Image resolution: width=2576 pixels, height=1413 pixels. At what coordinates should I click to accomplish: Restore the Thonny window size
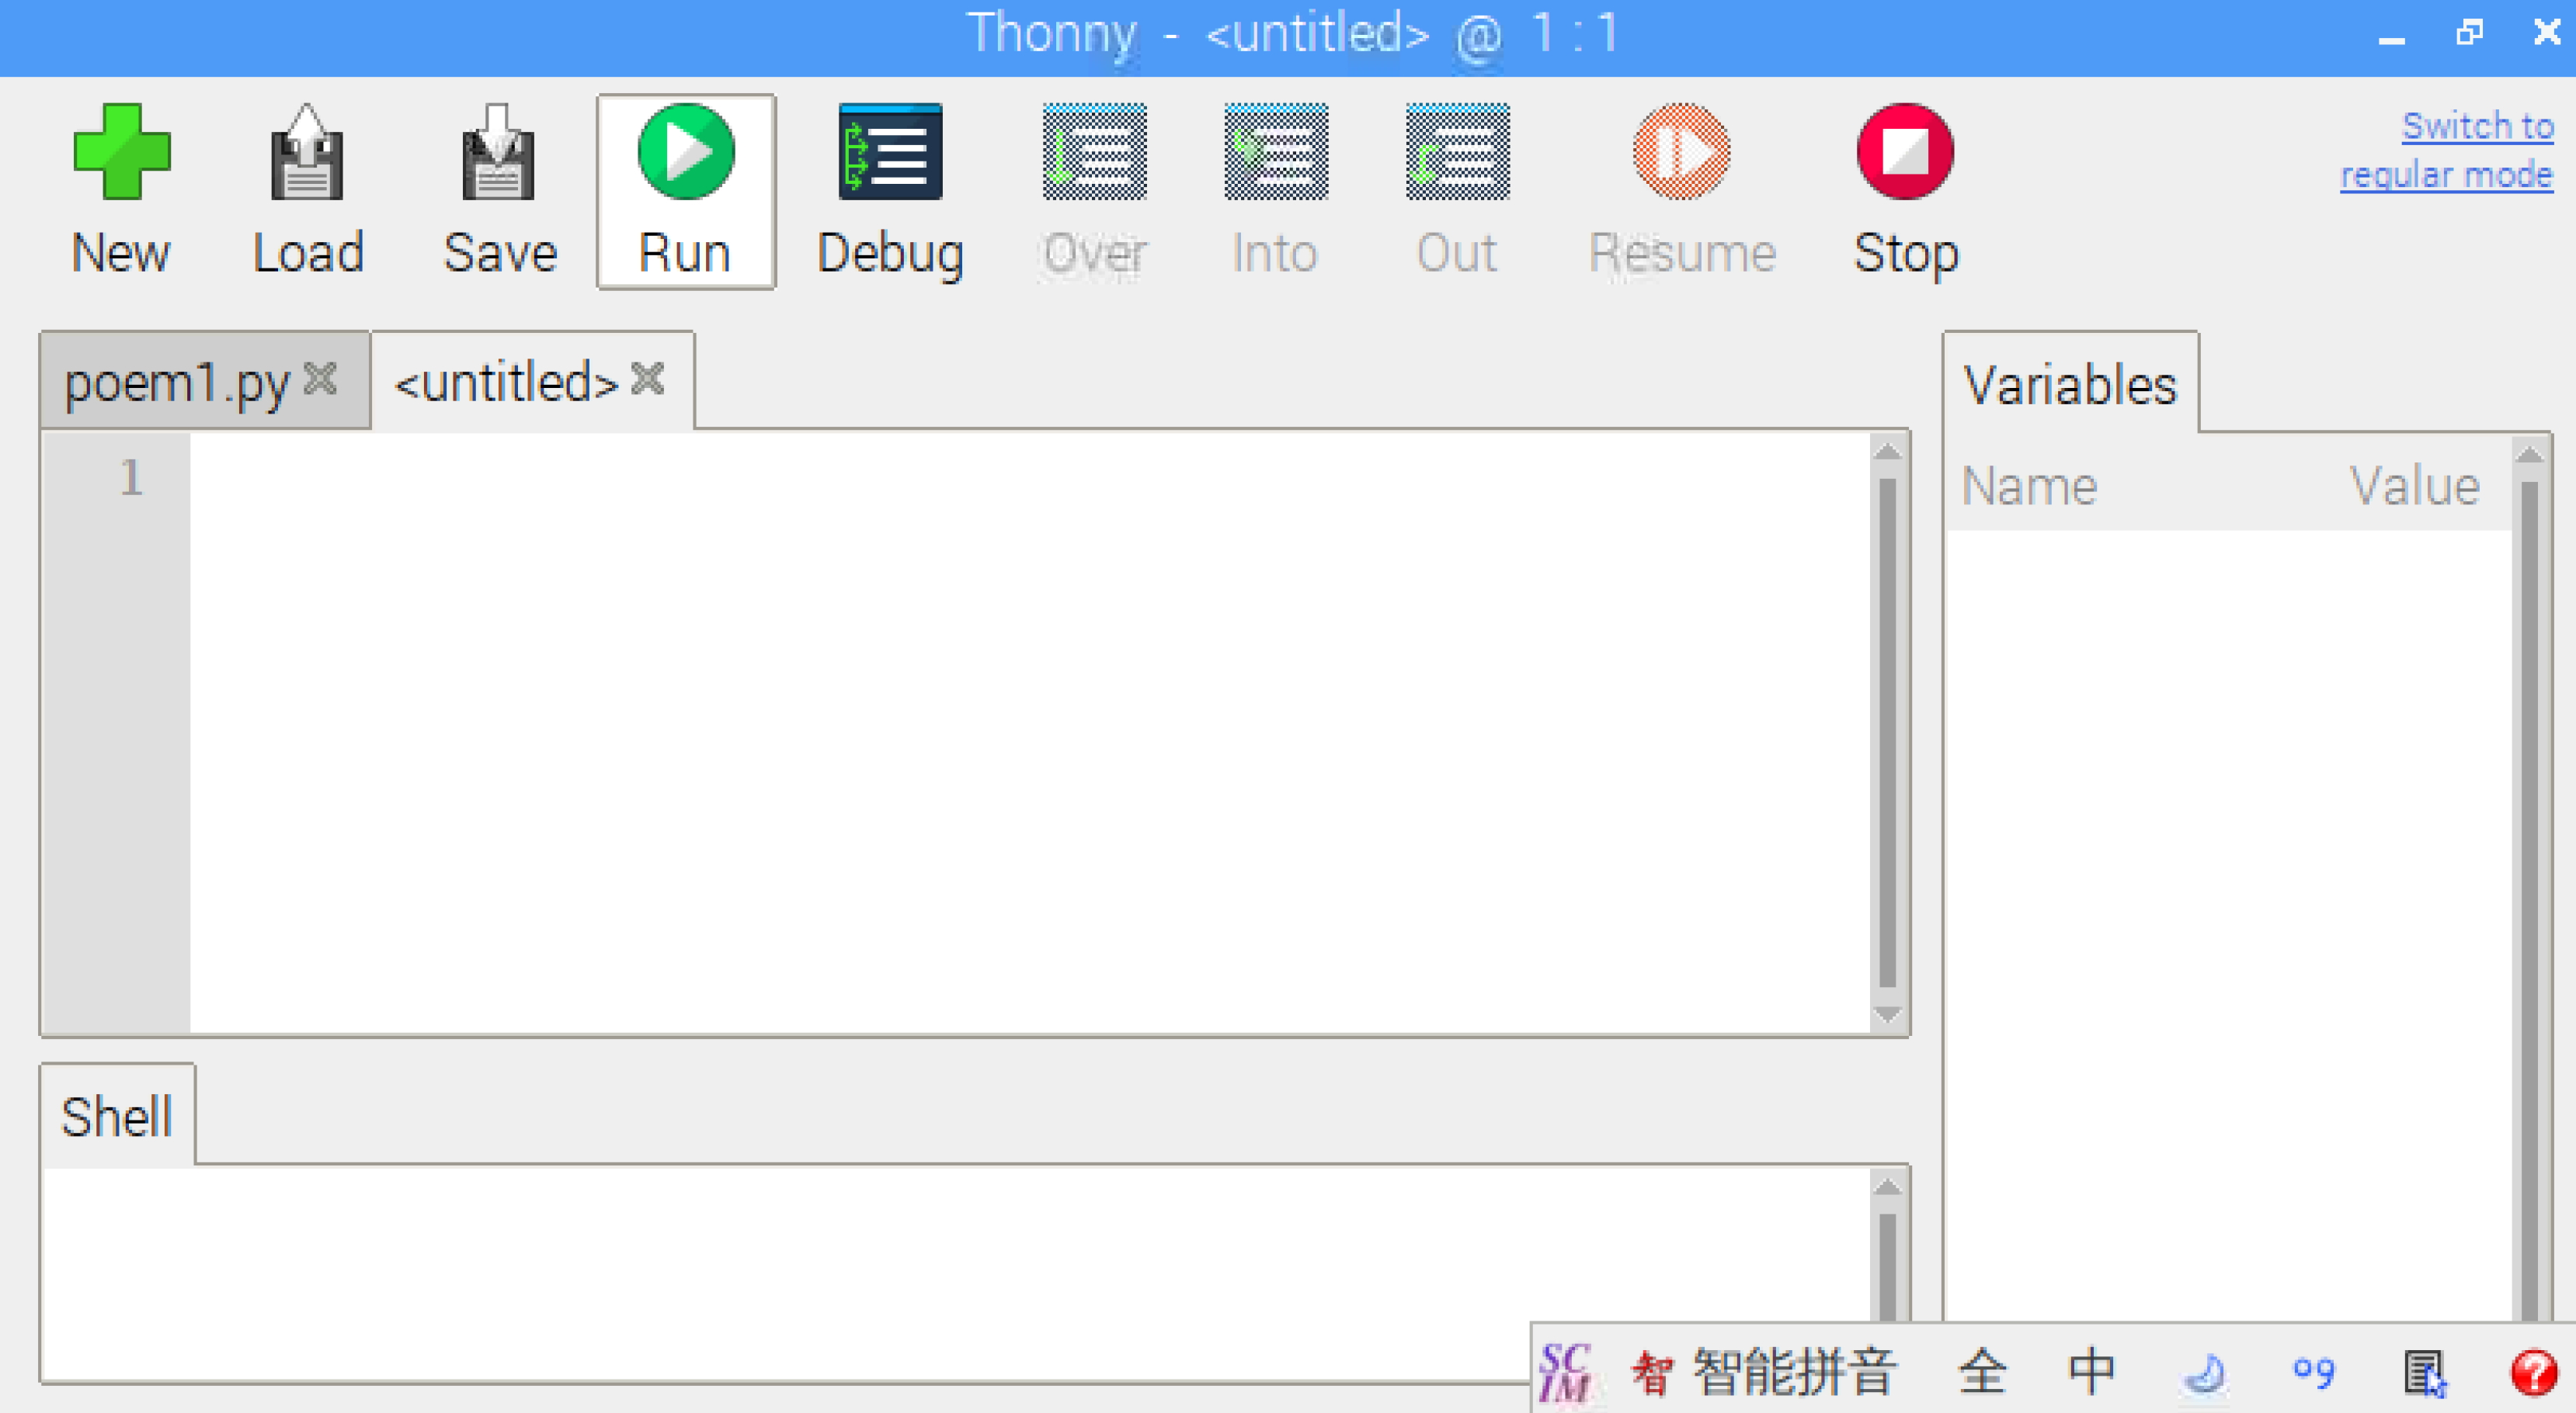(2469, 33)
